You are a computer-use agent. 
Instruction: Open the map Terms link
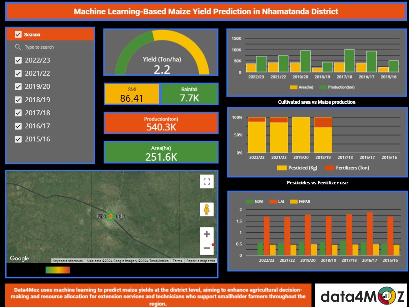pyautogui.click(x=177, y=261)
